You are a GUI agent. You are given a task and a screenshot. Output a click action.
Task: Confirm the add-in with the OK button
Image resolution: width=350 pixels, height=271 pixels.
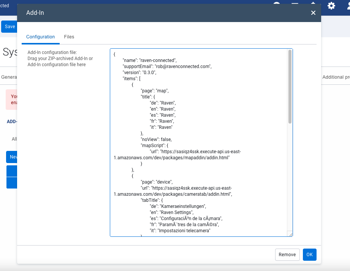coord(309,254)
